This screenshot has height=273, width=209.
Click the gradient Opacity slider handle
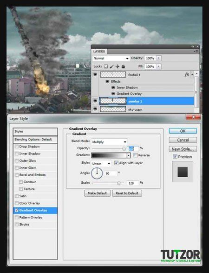click(124, 148)
